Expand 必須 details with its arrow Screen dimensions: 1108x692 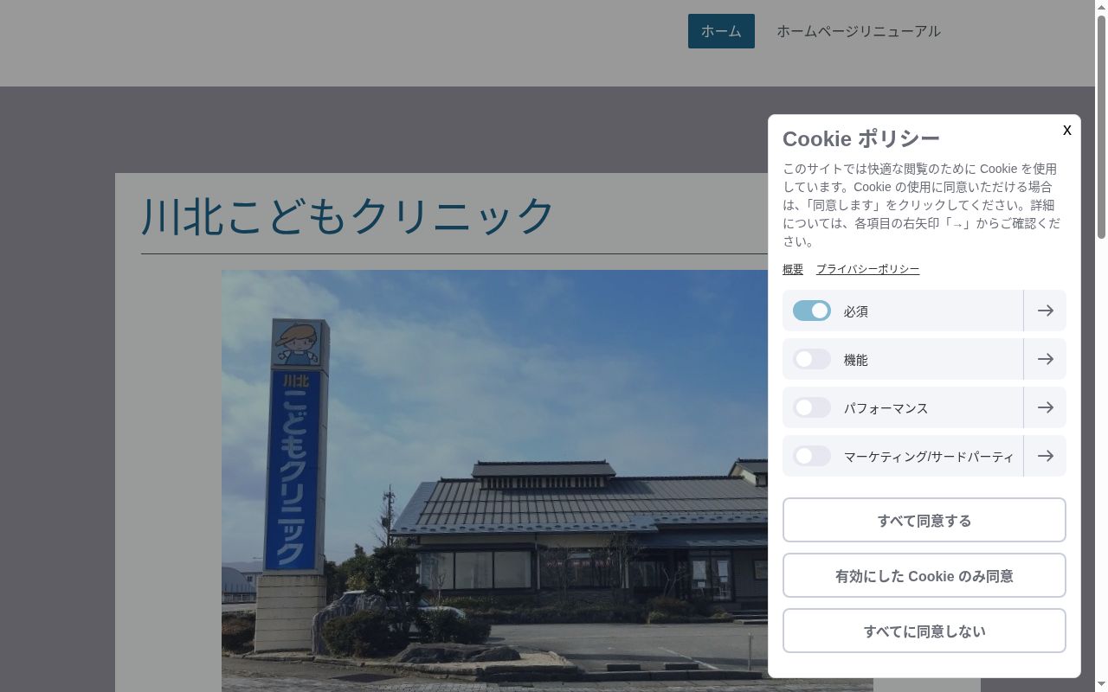[1045, 311]
